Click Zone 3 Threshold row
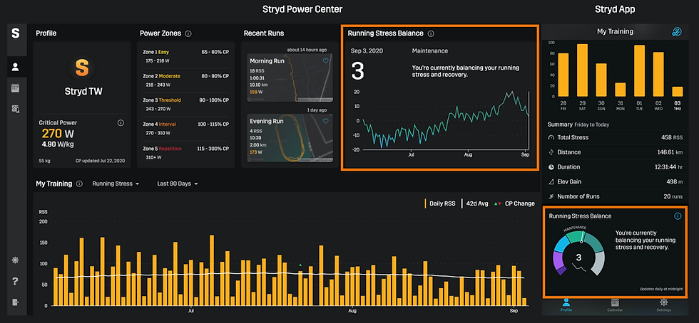Viewport: 699px width, 323px height. (x=185, y=104)
